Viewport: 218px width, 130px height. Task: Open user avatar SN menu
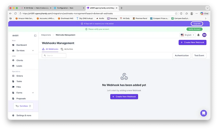pyautogui.click(x=204, y=35)
